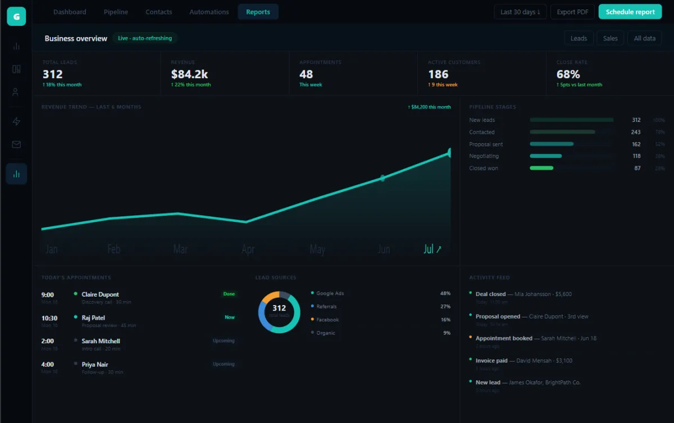674x423 pixels.
Task: Click the Jun data point on revenue chart
Action: (x=382, y=178)
